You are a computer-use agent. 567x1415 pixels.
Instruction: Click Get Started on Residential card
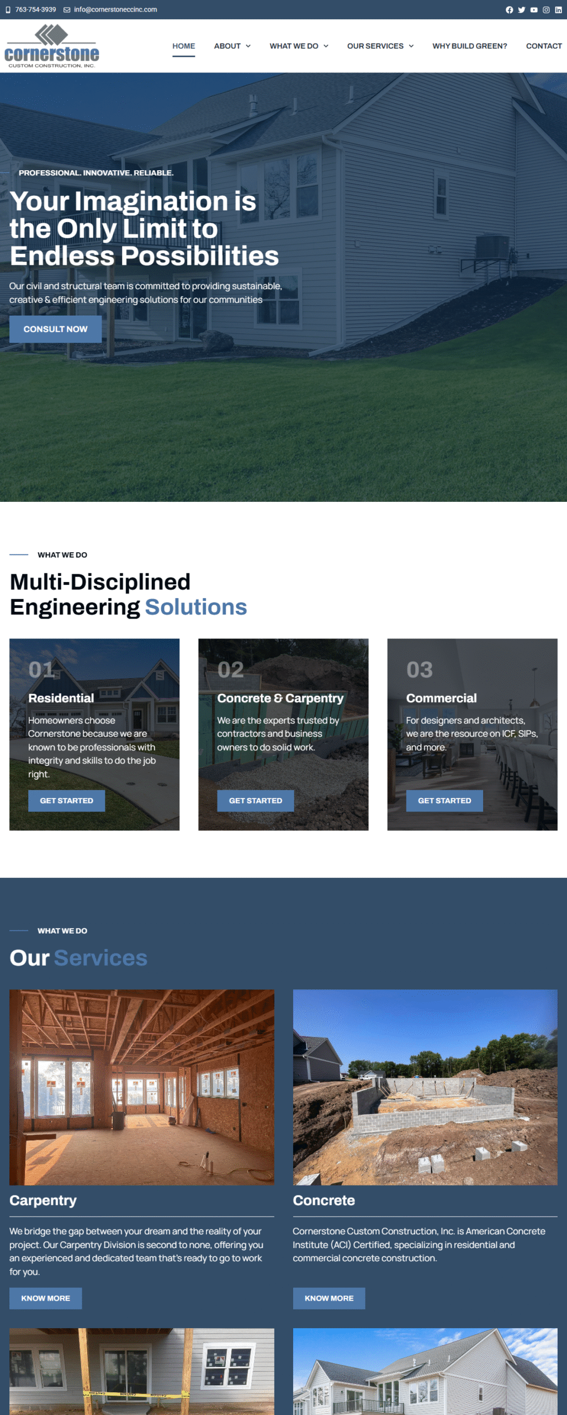(66, 800)
